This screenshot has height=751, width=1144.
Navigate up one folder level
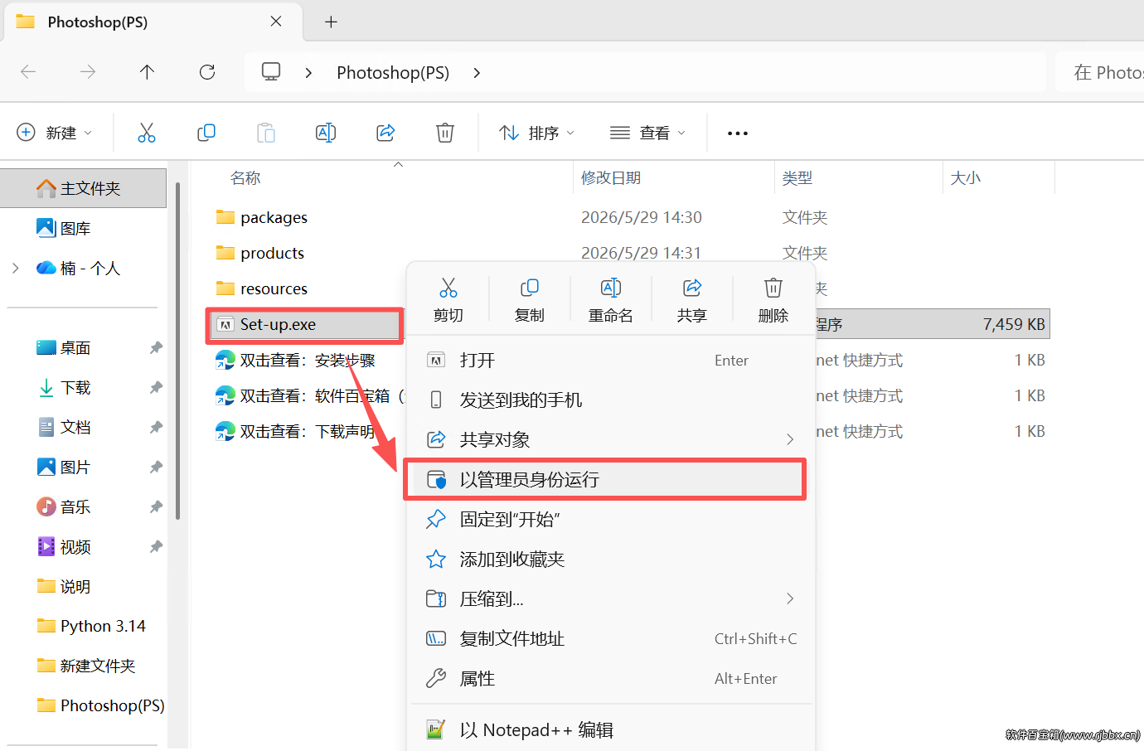tap(148, 72)
